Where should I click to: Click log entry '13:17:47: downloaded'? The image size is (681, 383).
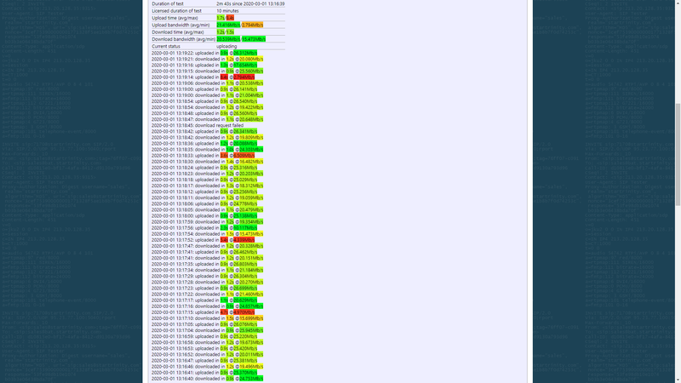(207, 246)
